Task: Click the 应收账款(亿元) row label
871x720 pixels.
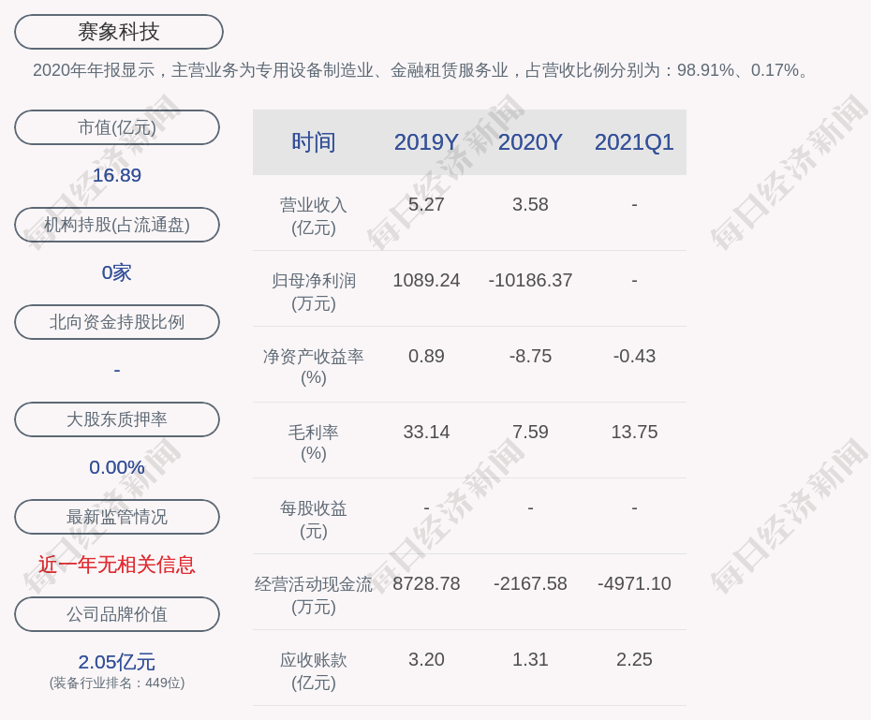Action: tap(314, 671)
